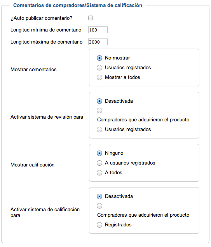Click the Comentarios de compradores section heading
Viewport: 211px width, 247px height.
click(78, 5)
